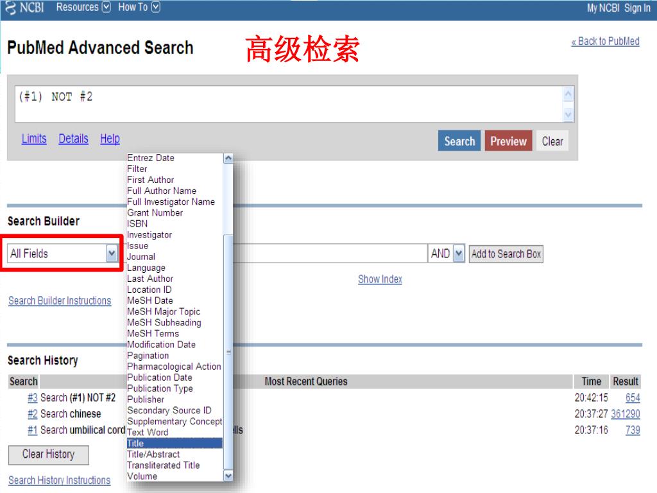
Task: Select Investigator option
Action: 175,235
